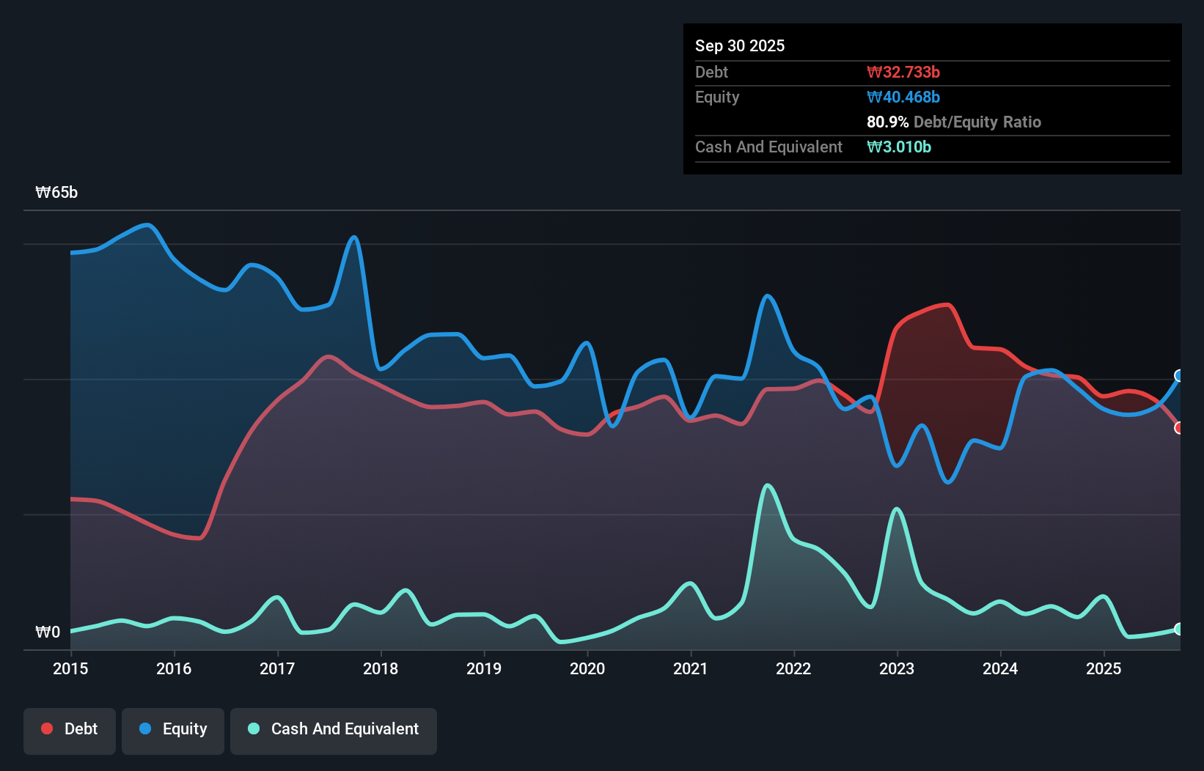Screen dimensions: 1204x771
Task: Expand the Sep 30 2025 tooltip header
Action: tap(740, 45)
